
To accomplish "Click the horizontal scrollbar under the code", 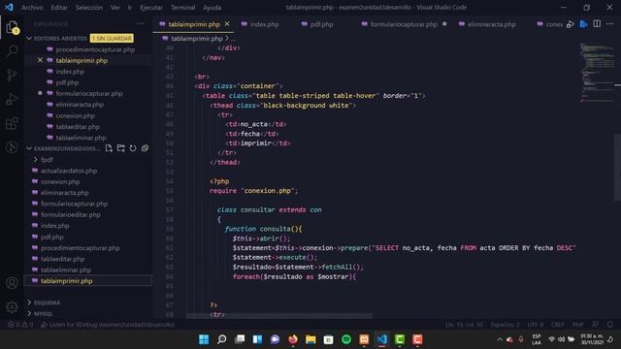I will point(279,316).
